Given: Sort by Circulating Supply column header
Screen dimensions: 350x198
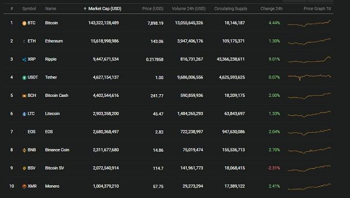Looking at the screenshot, I should coord(230,9).
